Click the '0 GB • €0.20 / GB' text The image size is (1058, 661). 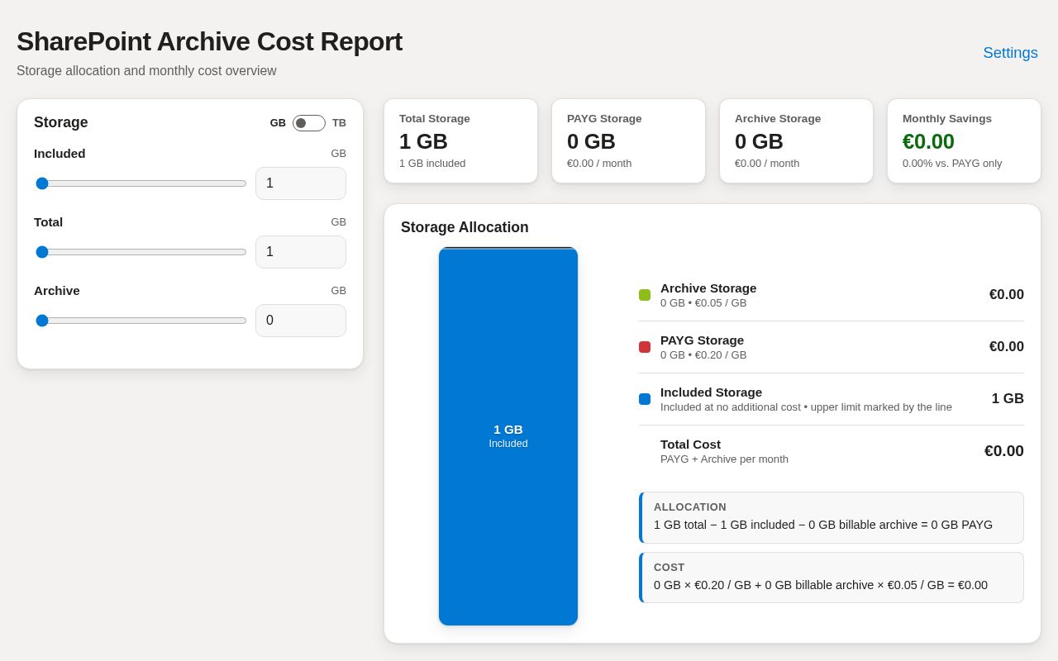pyautogui.click(x=703, y=355)
